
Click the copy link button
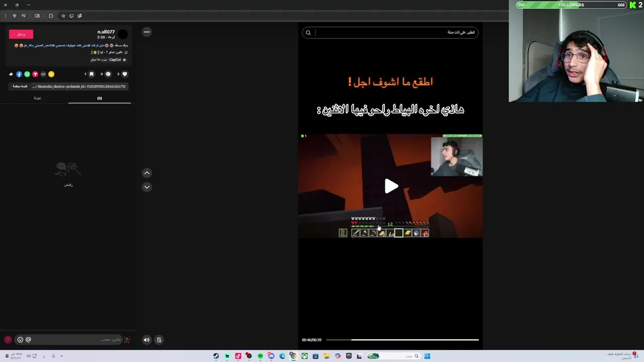coord(20,86)
